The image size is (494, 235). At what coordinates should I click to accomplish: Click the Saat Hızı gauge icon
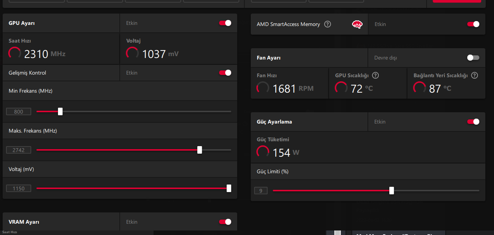coord(15,53)
